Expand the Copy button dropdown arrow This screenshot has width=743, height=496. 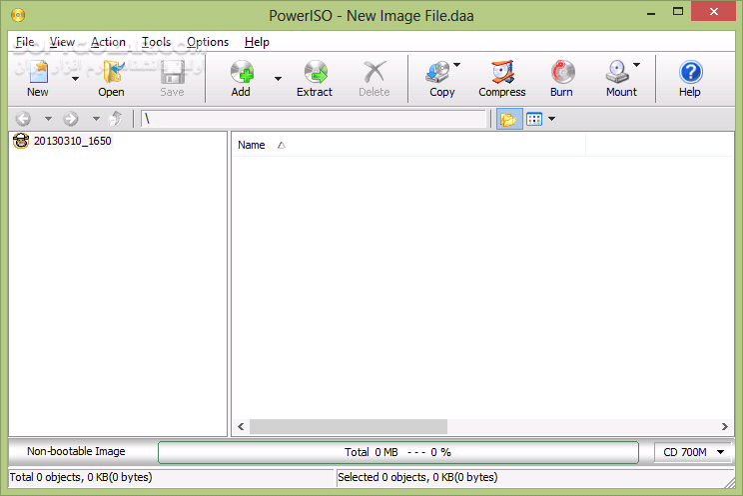[x=456, y=65]
